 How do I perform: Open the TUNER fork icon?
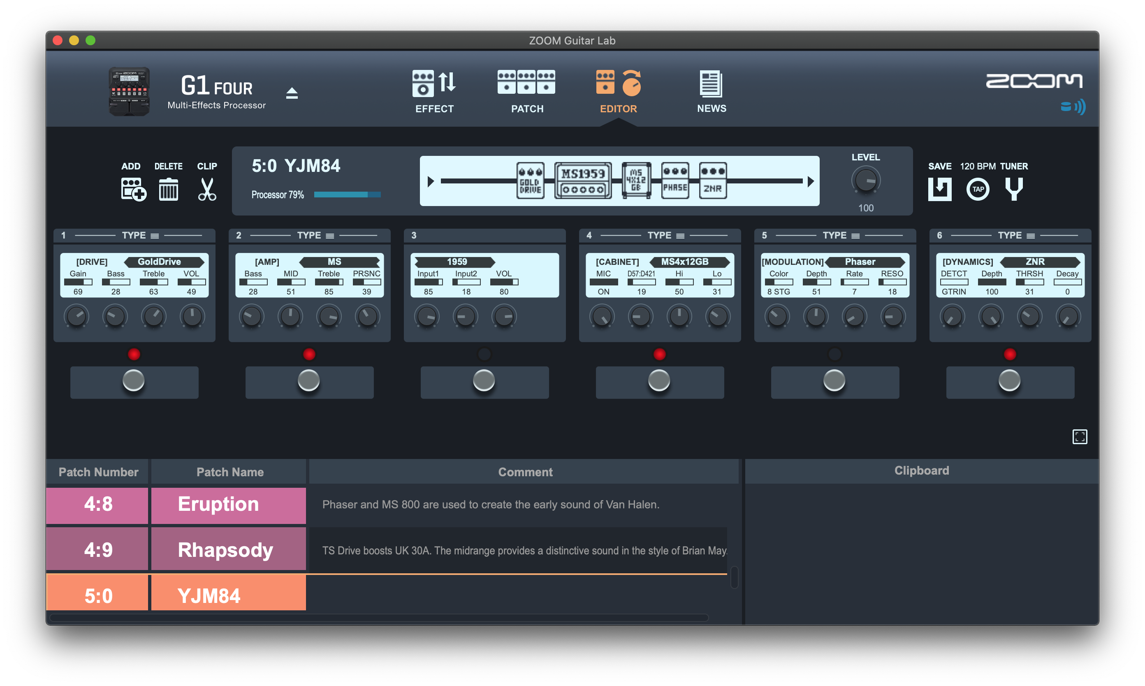click(x=1014, y=189)
